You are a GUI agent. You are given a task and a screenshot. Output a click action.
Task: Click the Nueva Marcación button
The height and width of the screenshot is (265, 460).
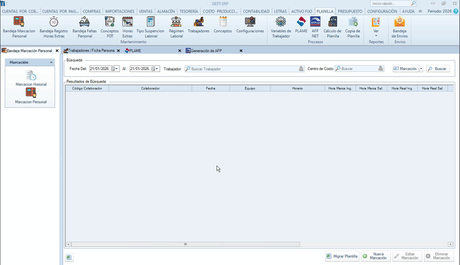(376, 256)
